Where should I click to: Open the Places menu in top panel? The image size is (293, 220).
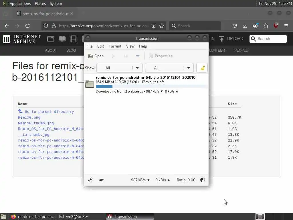(40, 3)
